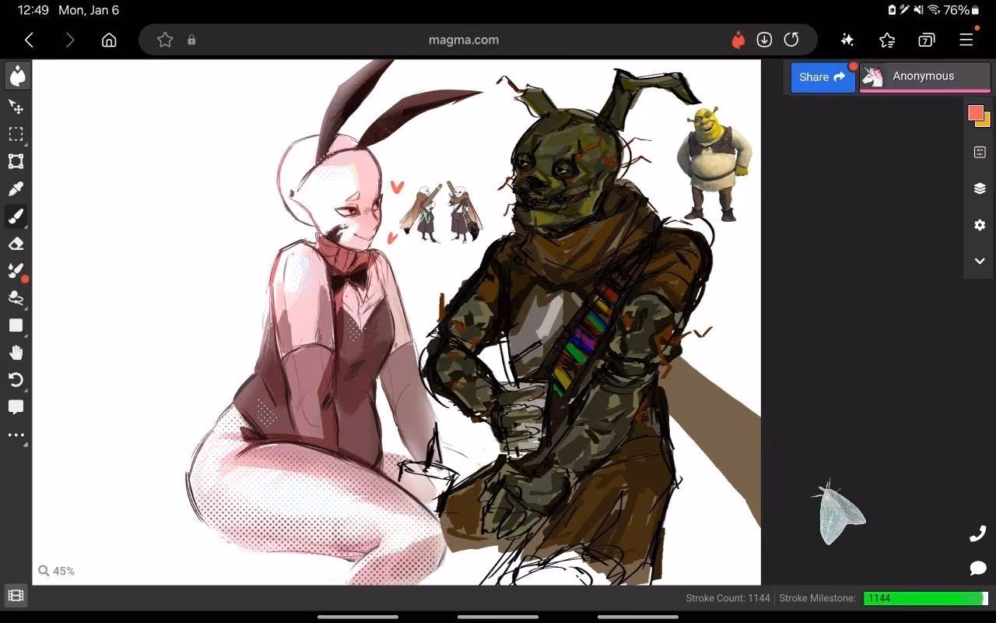Open the browser hamburger menu
This screenshot has width=996, height=623.
coord(966,39)
